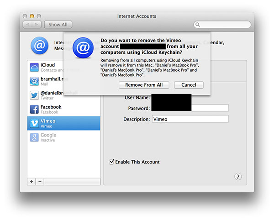Click the magnifier icon in search field
Image resolution: width=274 pixels, height=220 pixels.
point(198,25)
